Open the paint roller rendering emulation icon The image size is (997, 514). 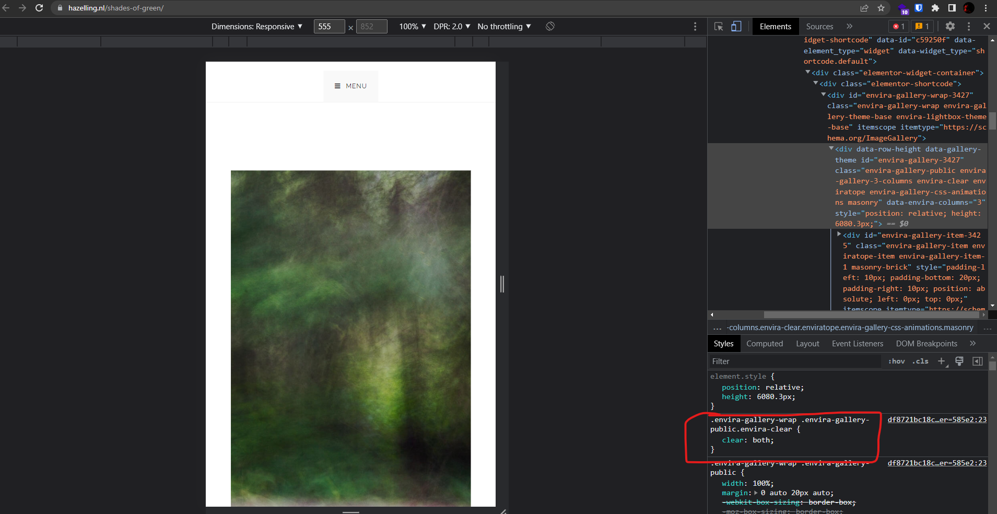[959, 361]
